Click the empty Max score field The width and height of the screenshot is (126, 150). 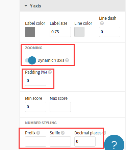(x=60, y=107)
